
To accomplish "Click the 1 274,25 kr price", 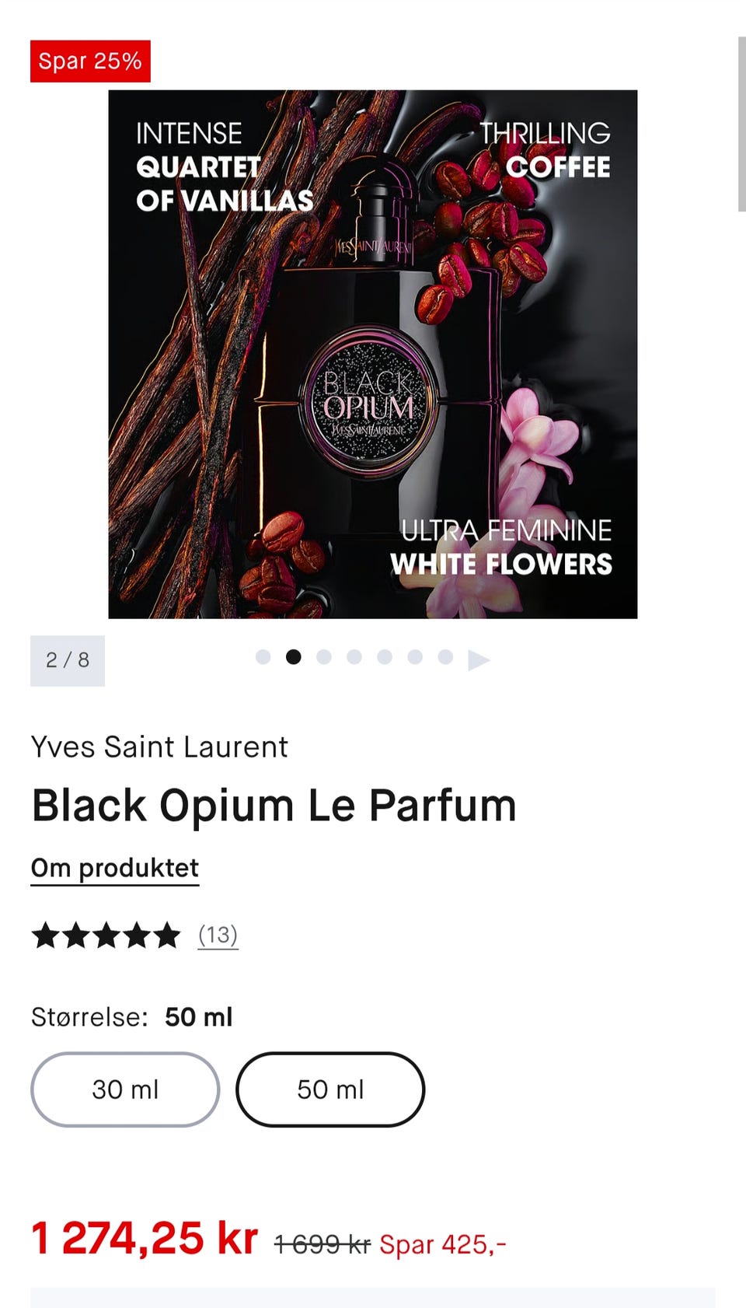I will pyautogui.click(x=145, y=1238).
